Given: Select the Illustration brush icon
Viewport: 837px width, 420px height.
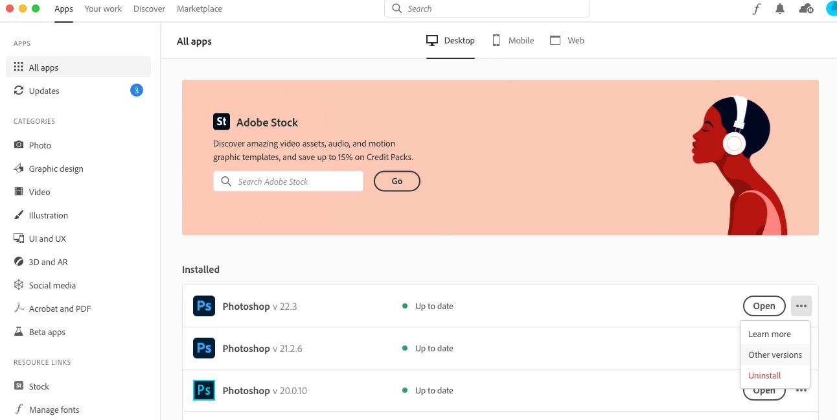Looking at the screenshot, I should (19, 215).
